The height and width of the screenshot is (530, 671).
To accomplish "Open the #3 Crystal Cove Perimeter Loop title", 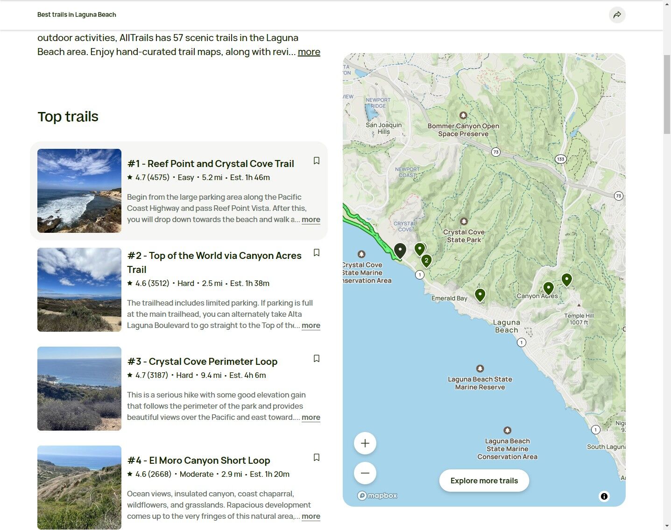I will click(x=202, y=362).
